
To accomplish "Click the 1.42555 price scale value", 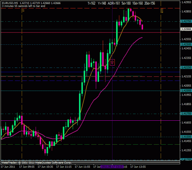I will pos(186,39).
